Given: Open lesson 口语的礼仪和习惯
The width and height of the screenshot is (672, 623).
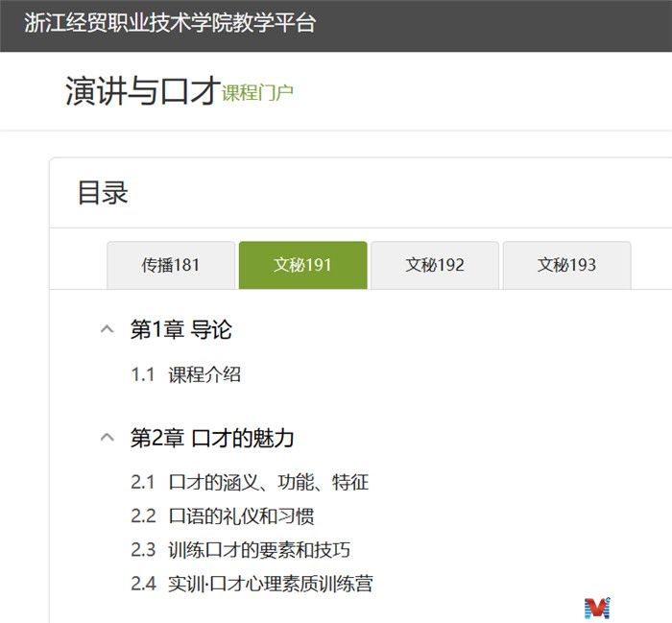Looking at the screenshot, I should click(x=241, y=515).
